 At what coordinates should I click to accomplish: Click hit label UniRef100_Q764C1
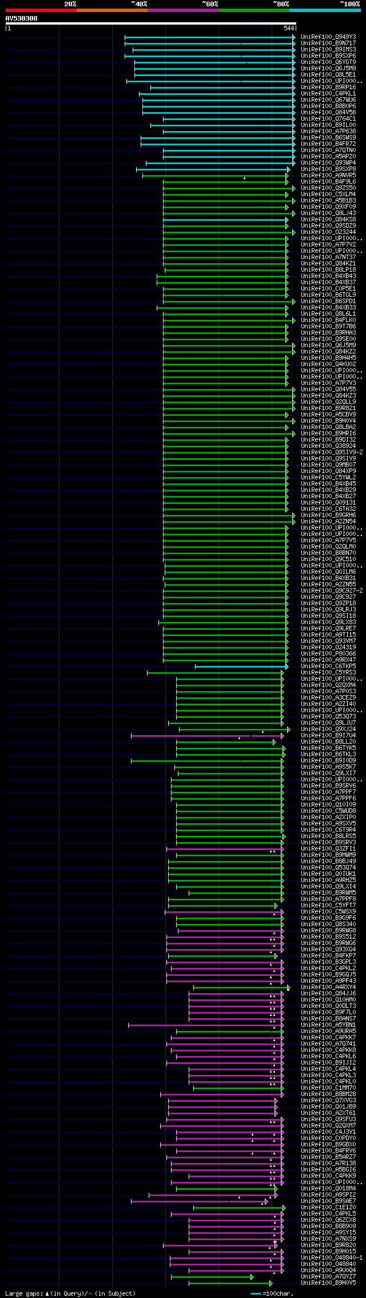(x=328, y=118)
